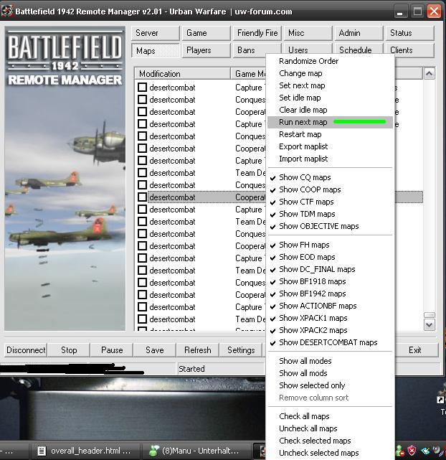This screenshot has height=460, width=446.
Task: Select the Maps tab
Action: (155, 50)
